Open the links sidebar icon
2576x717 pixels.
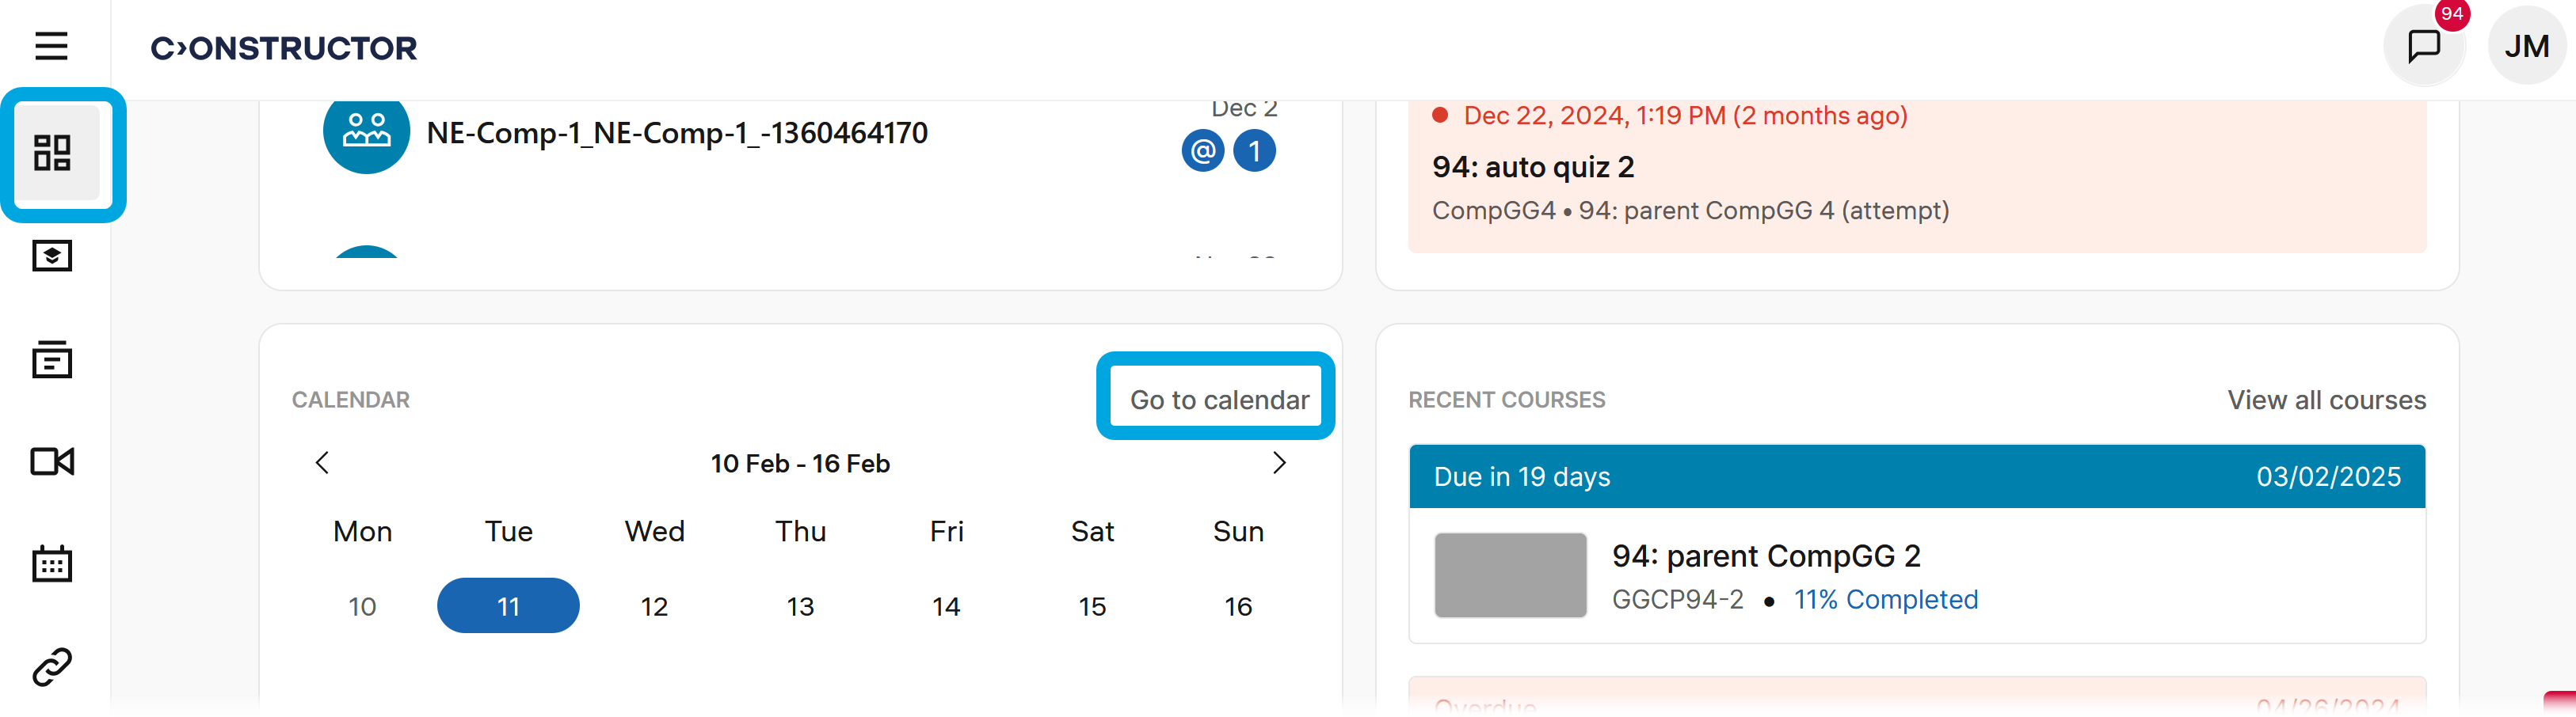52,666
